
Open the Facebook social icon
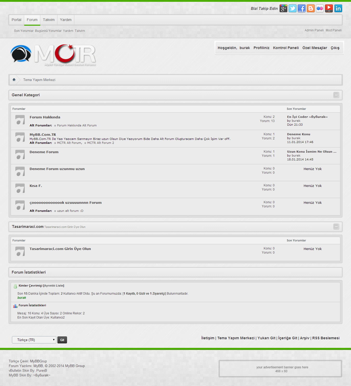coord(302,9)
